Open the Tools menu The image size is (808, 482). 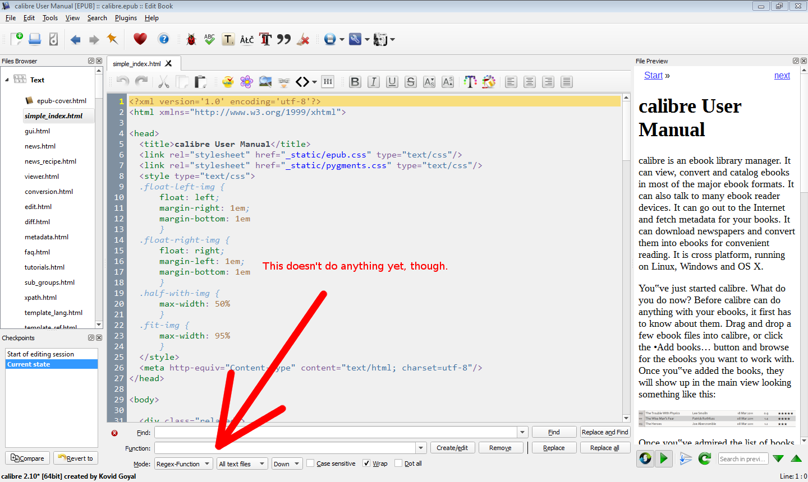coord(50,18)
